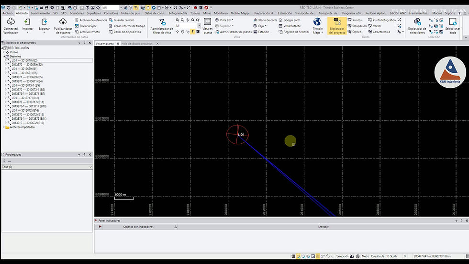Image resolution: width=469 pixels, height=264 pixels.
Task: Click the help question mark icon
Action: (459, 13)
